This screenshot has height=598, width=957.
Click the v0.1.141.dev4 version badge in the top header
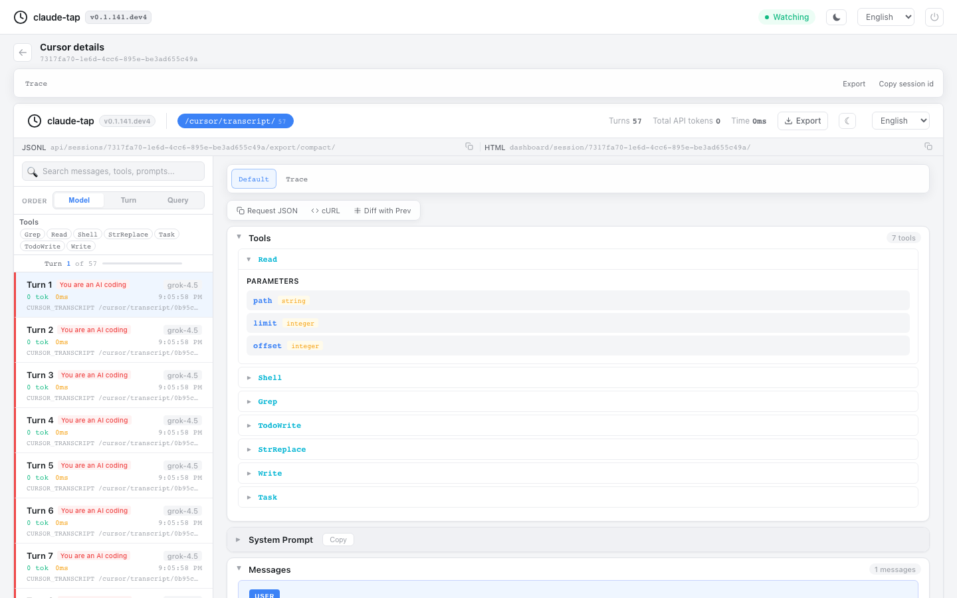(x=118, y=17)
